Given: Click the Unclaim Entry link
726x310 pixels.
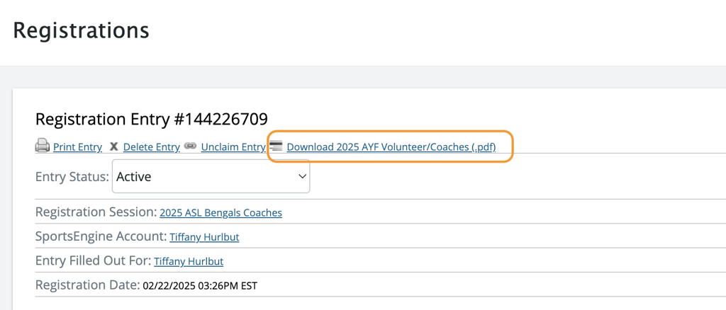Looking at the screenshot, I should click(x=233, y=147).
